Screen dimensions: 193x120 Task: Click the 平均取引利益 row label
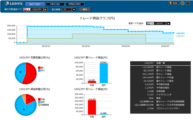(x=163, y=84)
